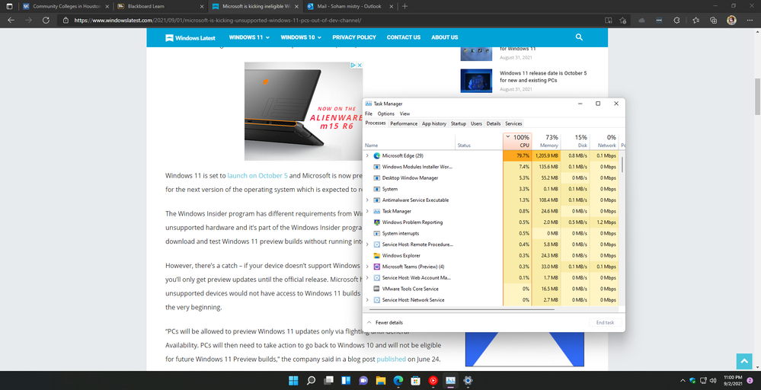Click the Read Aloud immersive reader icon
The height and width of the screenshot is (390, 761).
click(608, 21)
